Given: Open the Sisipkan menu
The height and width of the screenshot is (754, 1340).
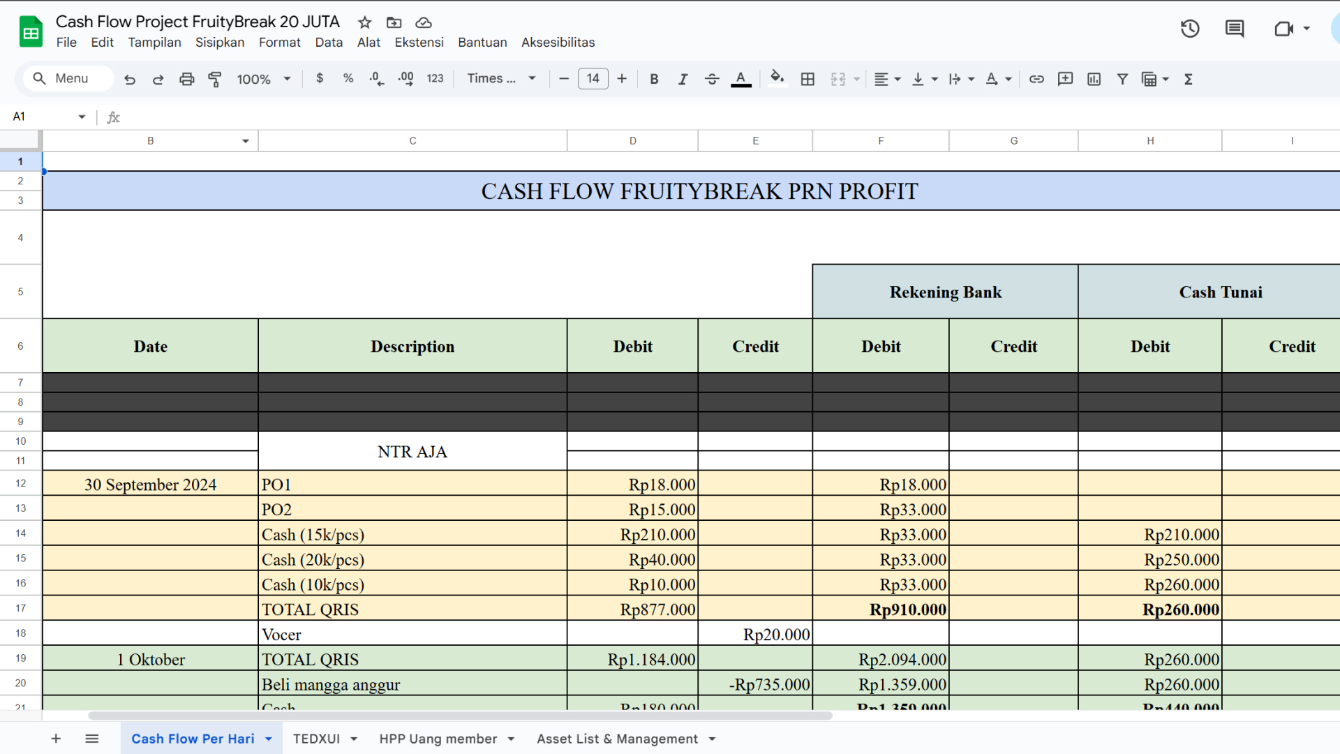Looking at the screenshot, I should click(x=220, y=43).
